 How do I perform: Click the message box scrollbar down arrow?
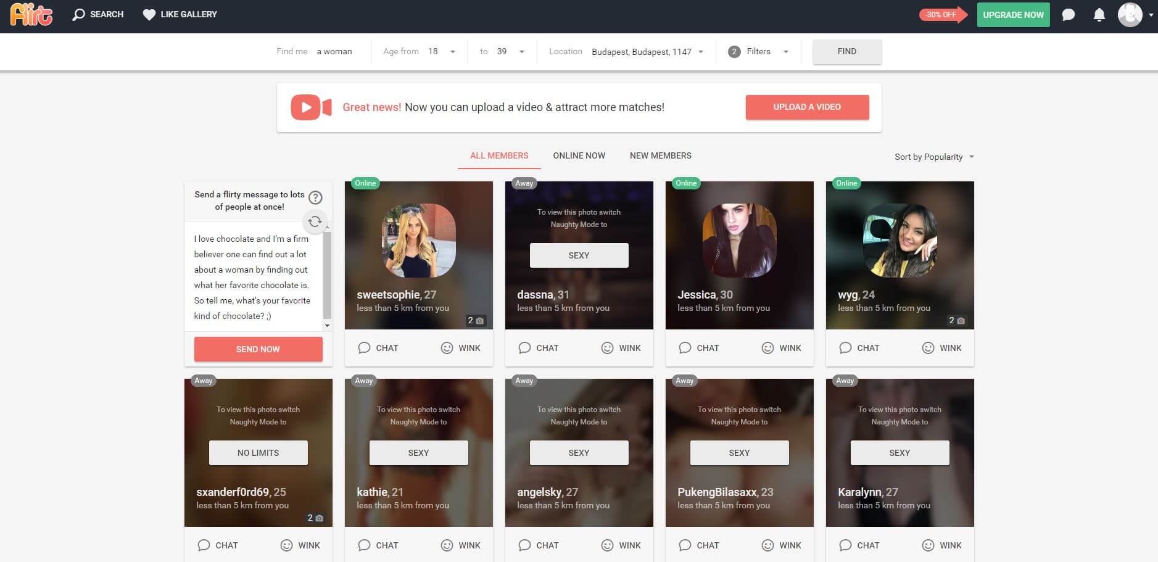point(327,325)
